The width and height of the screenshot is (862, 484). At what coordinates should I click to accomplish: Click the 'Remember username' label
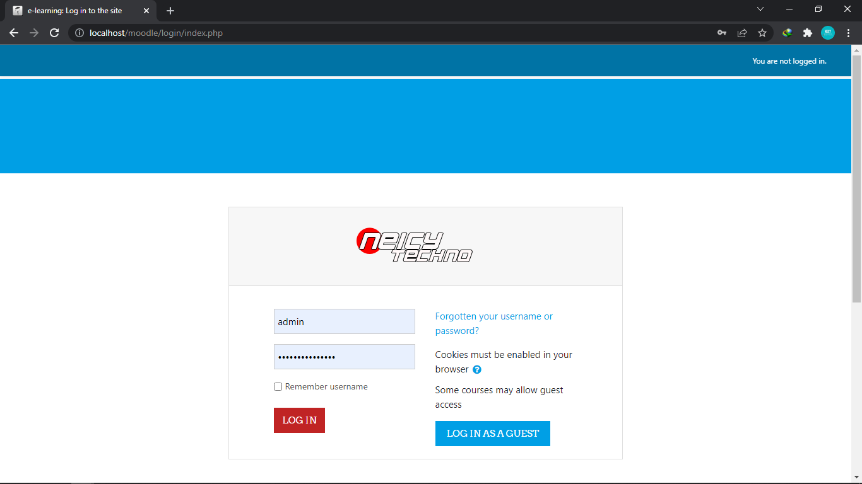point(326,387)
